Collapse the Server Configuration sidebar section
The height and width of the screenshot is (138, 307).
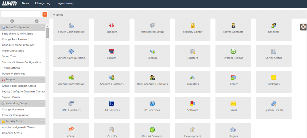(42, 27)
